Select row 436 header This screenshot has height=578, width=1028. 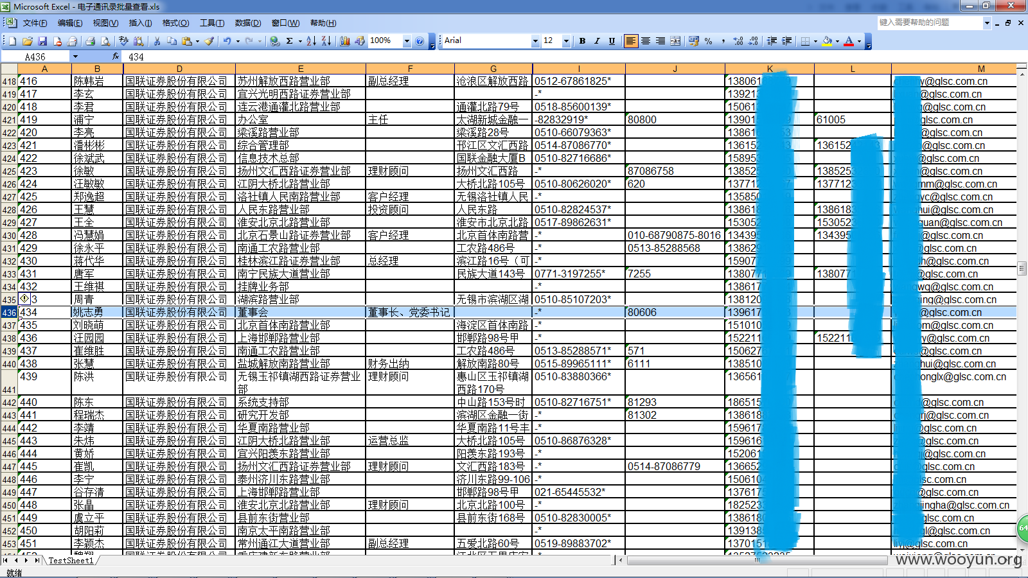point(9,313)
